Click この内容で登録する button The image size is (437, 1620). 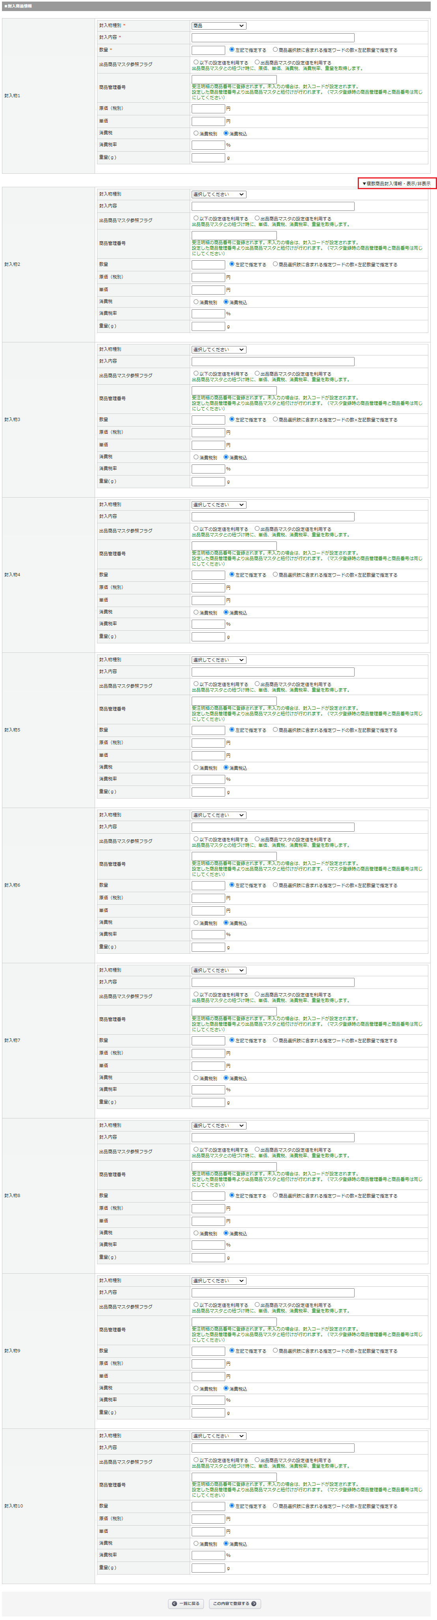pos(234,1603)
